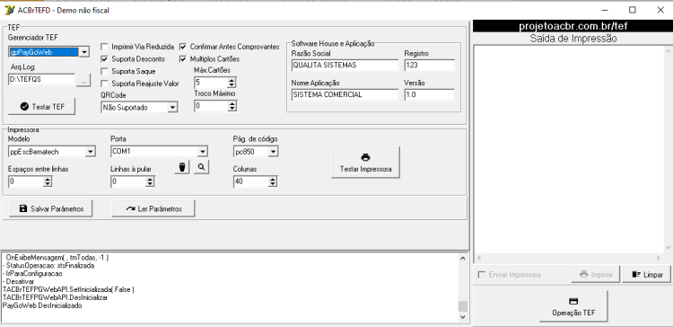Click the Testar Impressora button
This screenshot has width=673, height=327.
click(366, 163)
